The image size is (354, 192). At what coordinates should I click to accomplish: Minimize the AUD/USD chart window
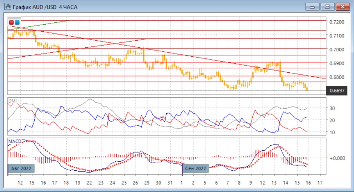(314, 6)
